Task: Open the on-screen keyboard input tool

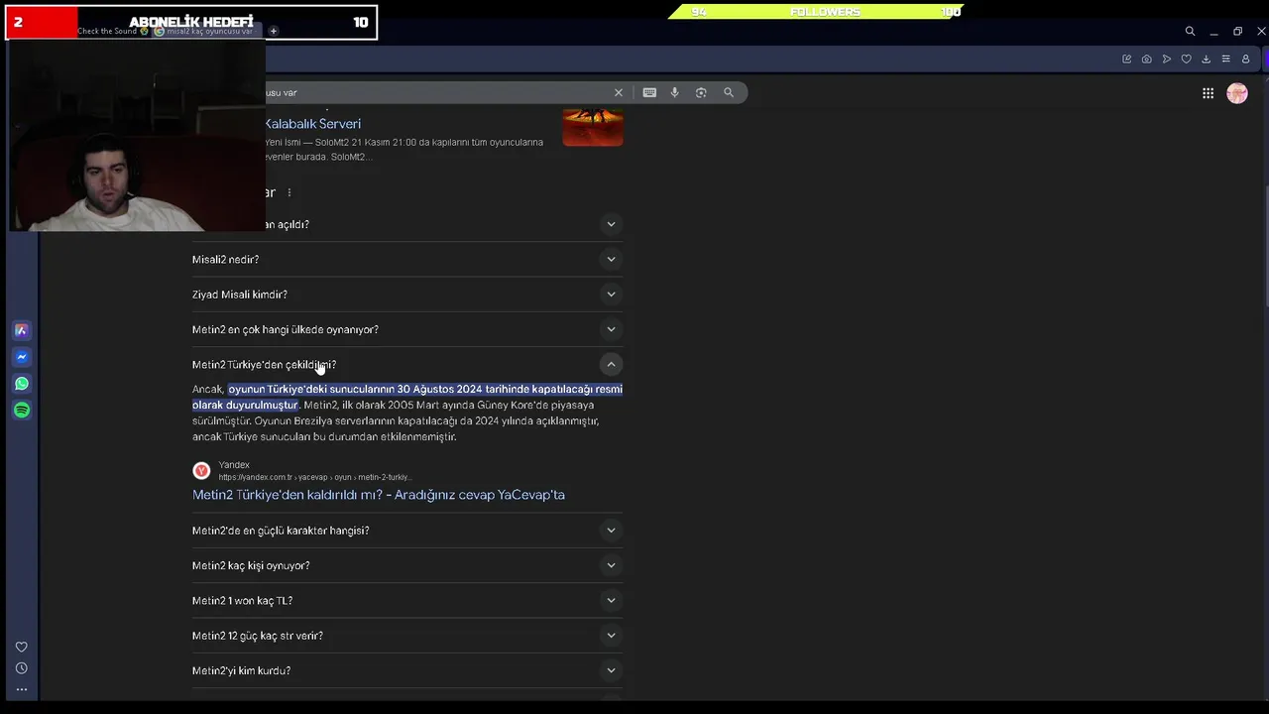Action: tap(649, 92)
